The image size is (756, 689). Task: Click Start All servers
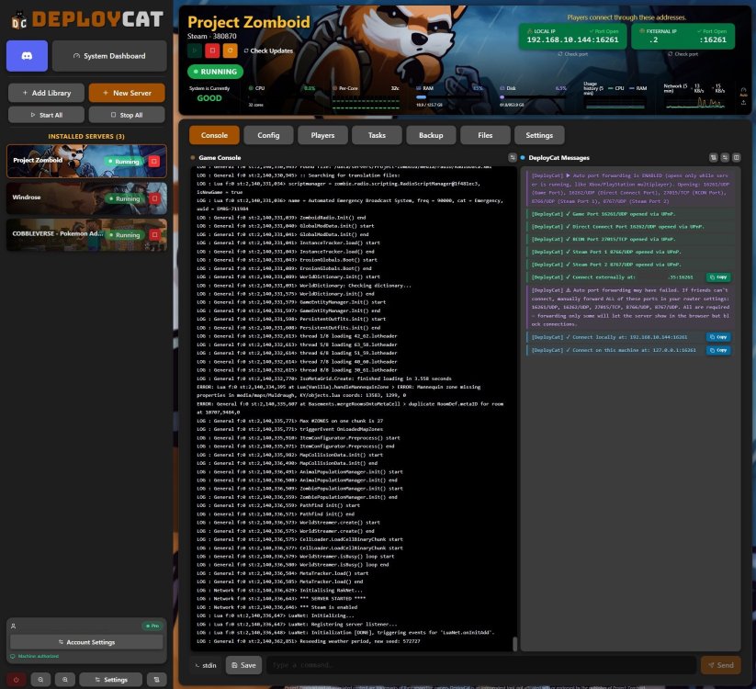coord(46,115)
